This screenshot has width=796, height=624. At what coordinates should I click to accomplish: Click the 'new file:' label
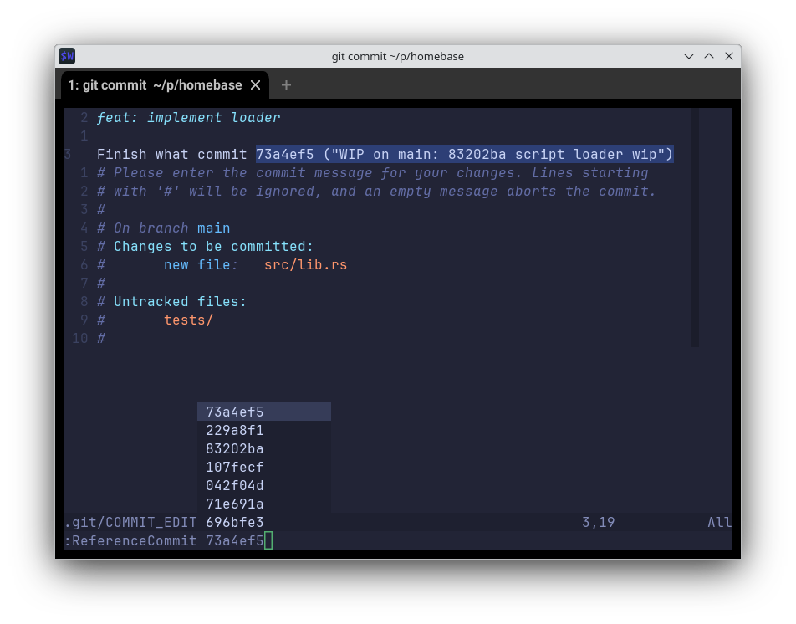(201, 265)
